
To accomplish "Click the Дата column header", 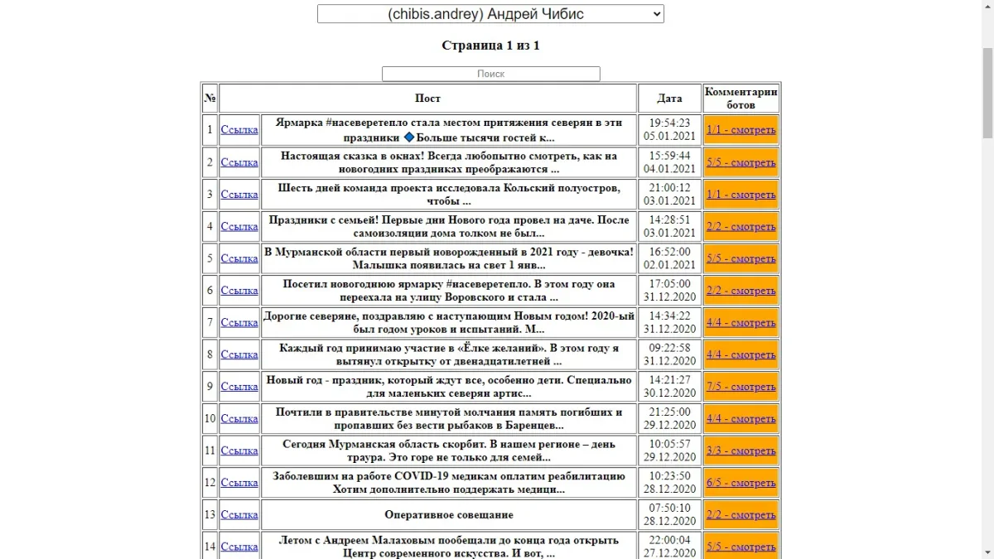I will (669, 99).
